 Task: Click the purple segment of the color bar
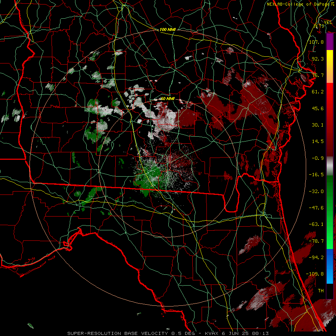click(330, 41)
